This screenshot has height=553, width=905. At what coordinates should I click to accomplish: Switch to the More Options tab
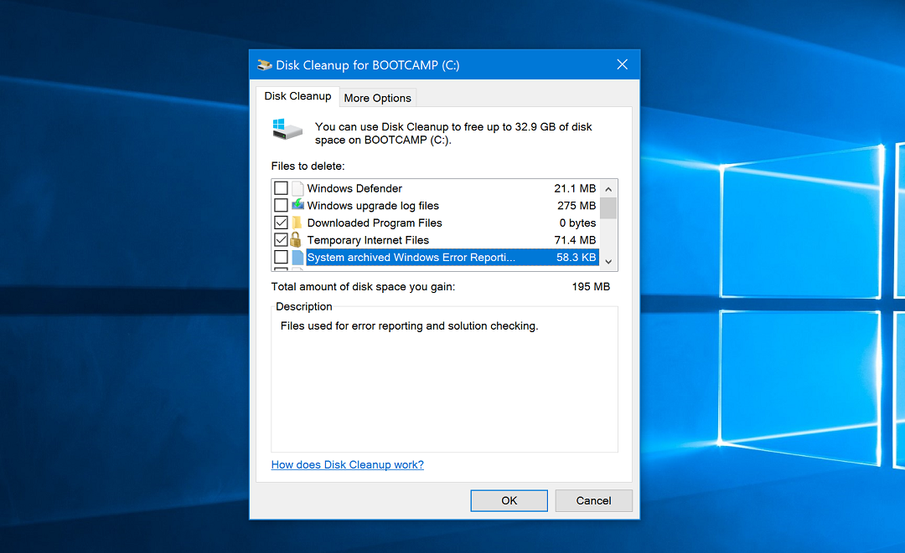pos(377,98)
